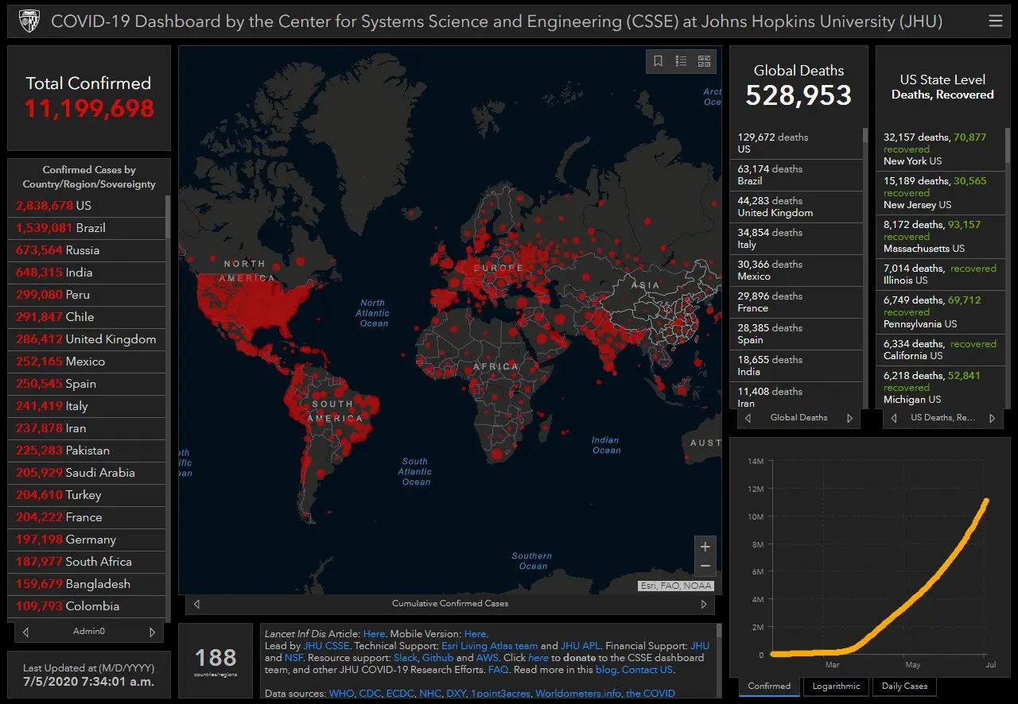The width and height of the screenshot is (1018, 704).
Task: Go to next US Deaths panel
Action: [992, 418]
